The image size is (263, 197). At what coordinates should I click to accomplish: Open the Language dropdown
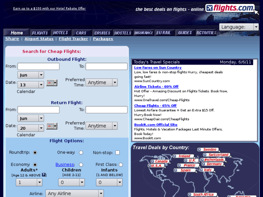click(x=239, y=27)
